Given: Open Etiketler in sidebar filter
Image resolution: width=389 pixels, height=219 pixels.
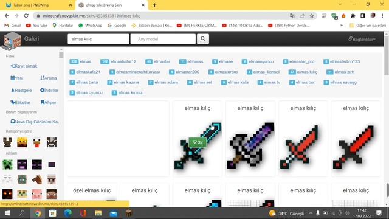Looking at the screenshot, I should [x=20, y=102].
